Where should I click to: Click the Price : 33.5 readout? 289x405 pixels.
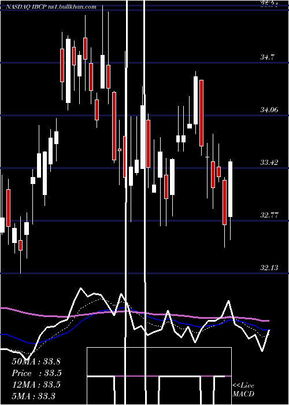tap(36, 373)
